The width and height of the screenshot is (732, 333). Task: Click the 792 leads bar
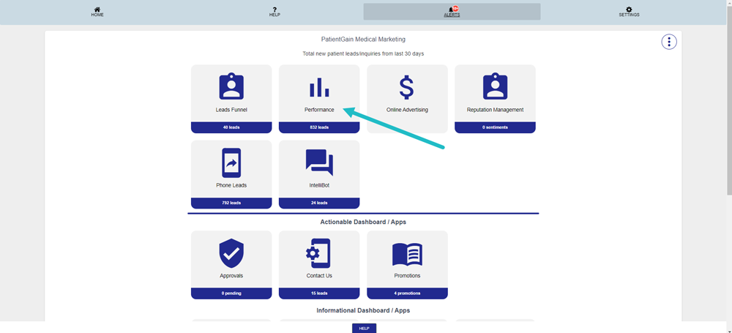coord(231,203)
